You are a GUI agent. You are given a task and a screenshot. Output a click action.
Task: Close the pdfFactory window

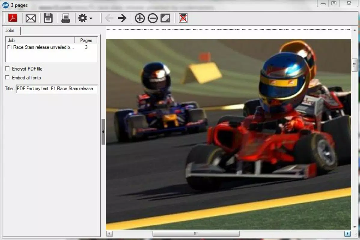[x=349, y=3]
